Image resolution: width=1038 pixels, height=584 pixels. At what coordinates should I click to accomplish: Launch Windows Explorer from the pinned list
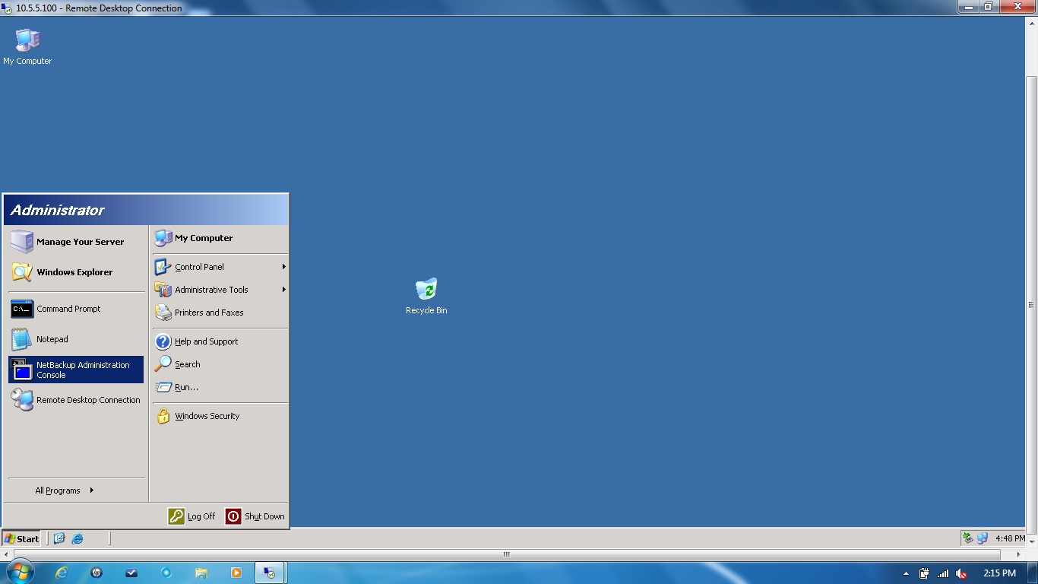click(x=76, y=272)
